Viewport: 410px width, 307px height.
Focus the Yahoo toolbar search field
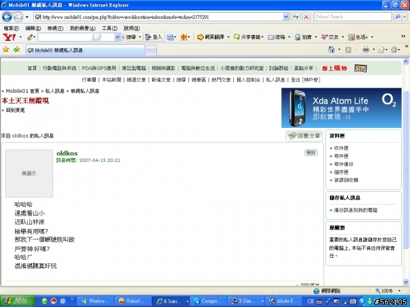[76, 37]
